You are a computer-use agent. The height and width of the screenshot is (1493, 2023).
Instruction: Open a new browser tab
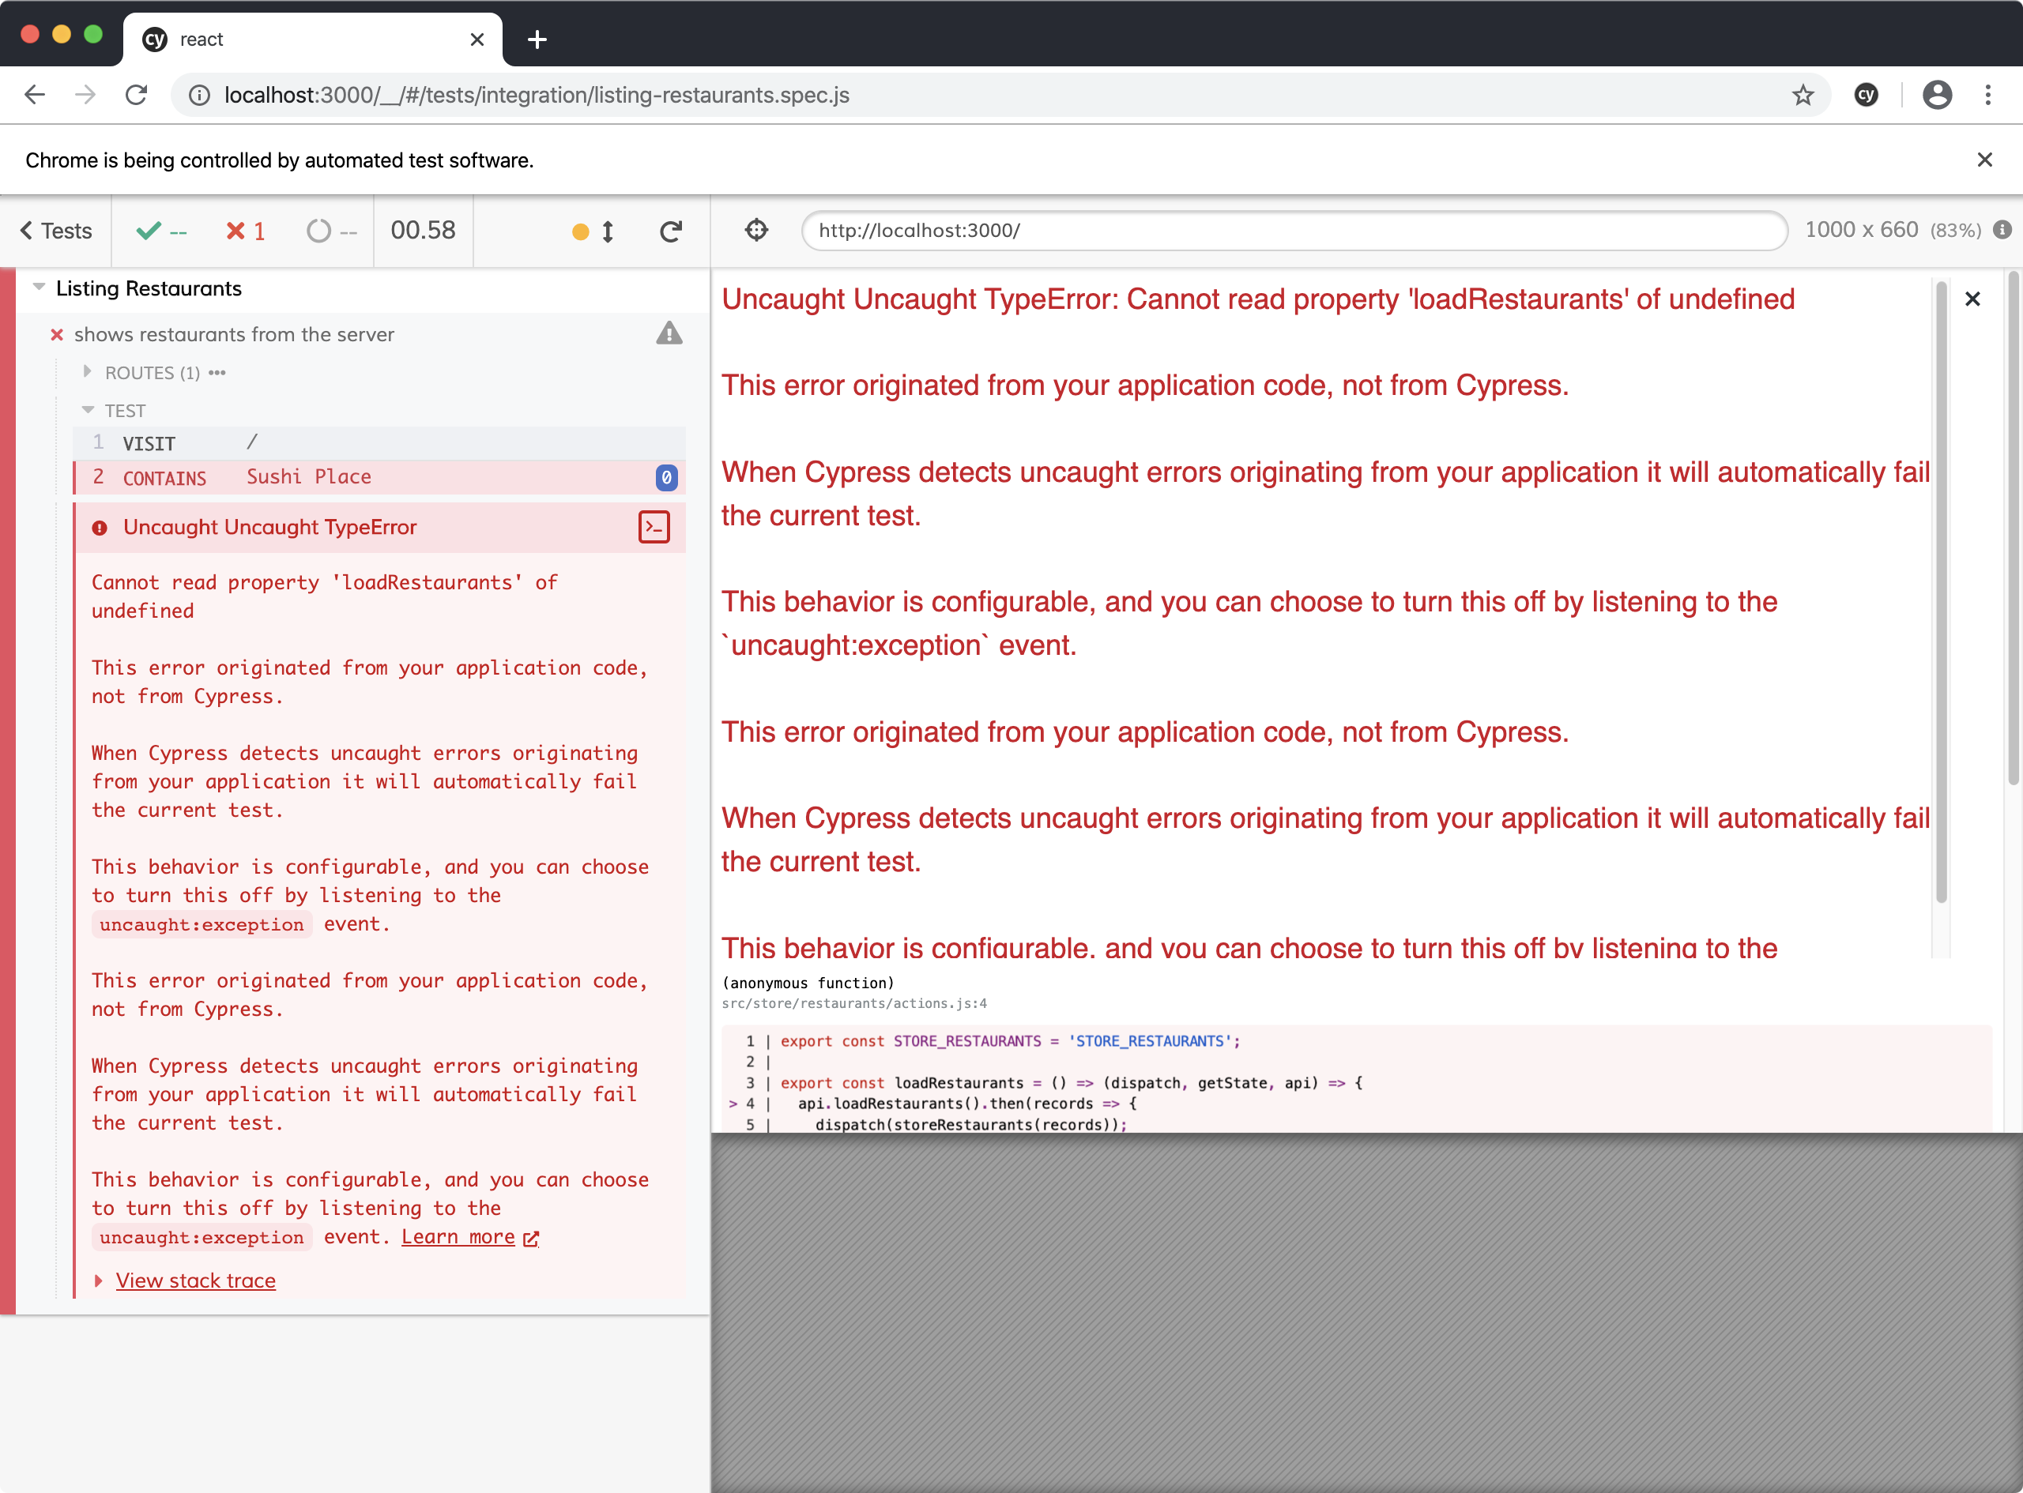(x=537, y=39)
